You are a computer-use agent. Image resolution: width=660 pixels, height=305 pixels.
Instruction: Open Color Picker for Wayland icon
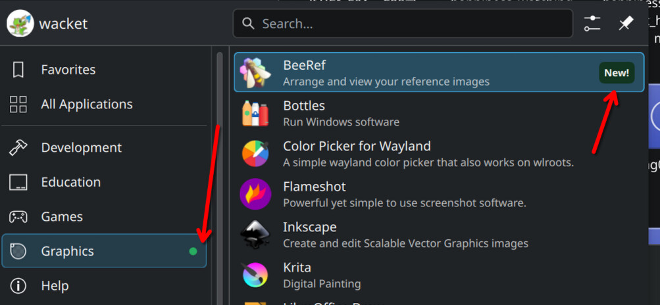(255, 154)
